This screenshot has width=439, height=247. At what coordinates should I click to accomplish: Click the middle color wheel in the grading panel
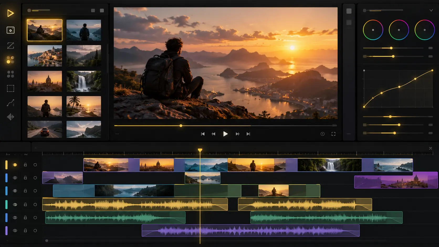(x=399, y=30)
